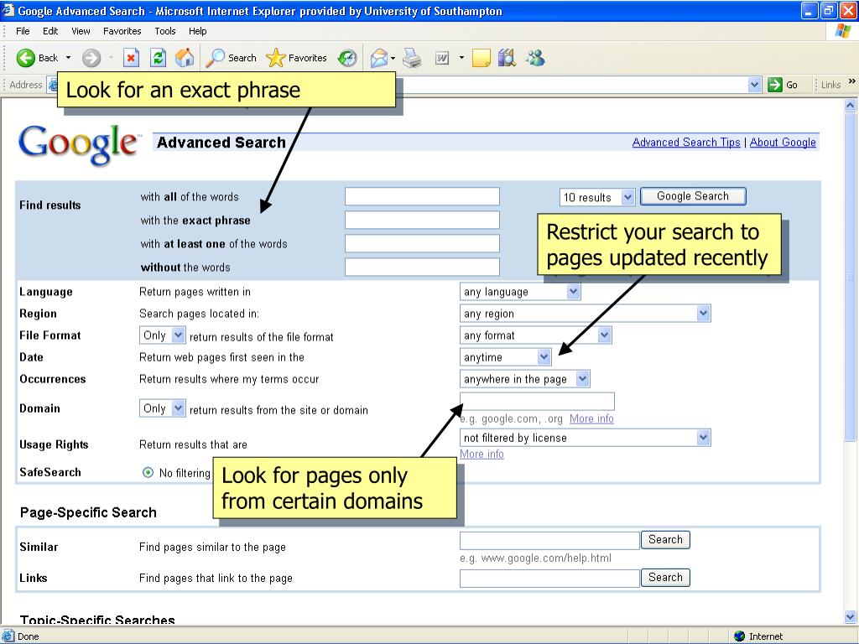Image resolution: width=859 pixels, height=644 pixels.
Task: Select the No filtering SafeSearch radio button
Action: tap(148, 472)
